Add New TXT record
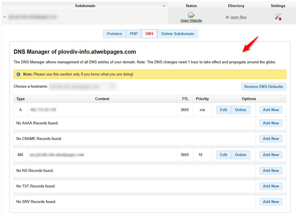Image resolution: width=296 pixels, height=216 pixels. coord(271,186)
